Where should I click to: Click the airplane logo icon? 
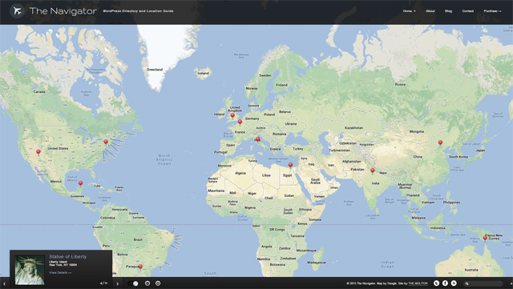pyautogui.click(x=17, y=11)
